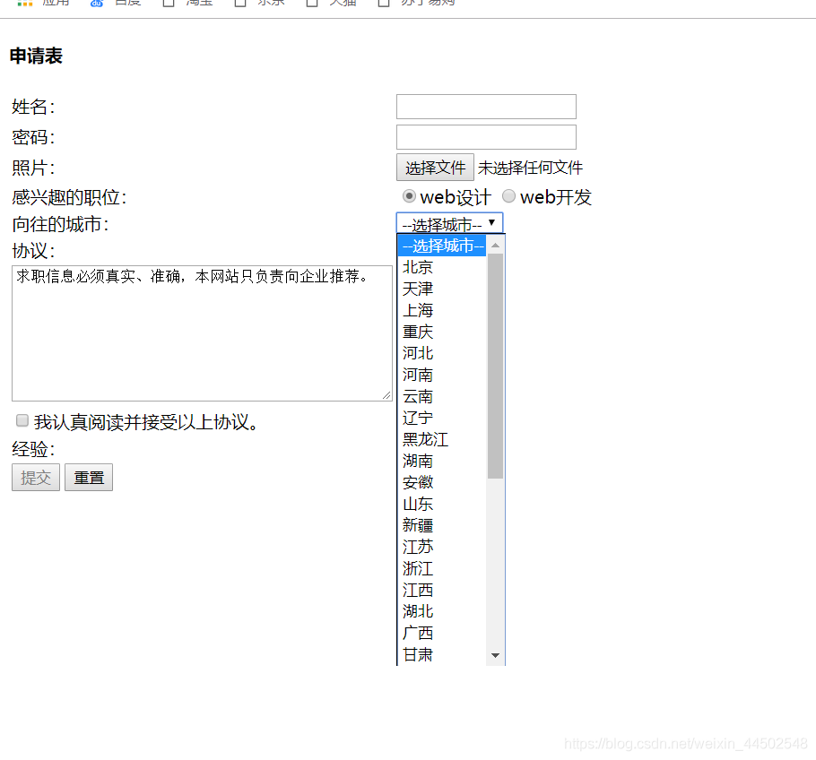Click inside the 协议 agreement textarea

tap(202, 333)
